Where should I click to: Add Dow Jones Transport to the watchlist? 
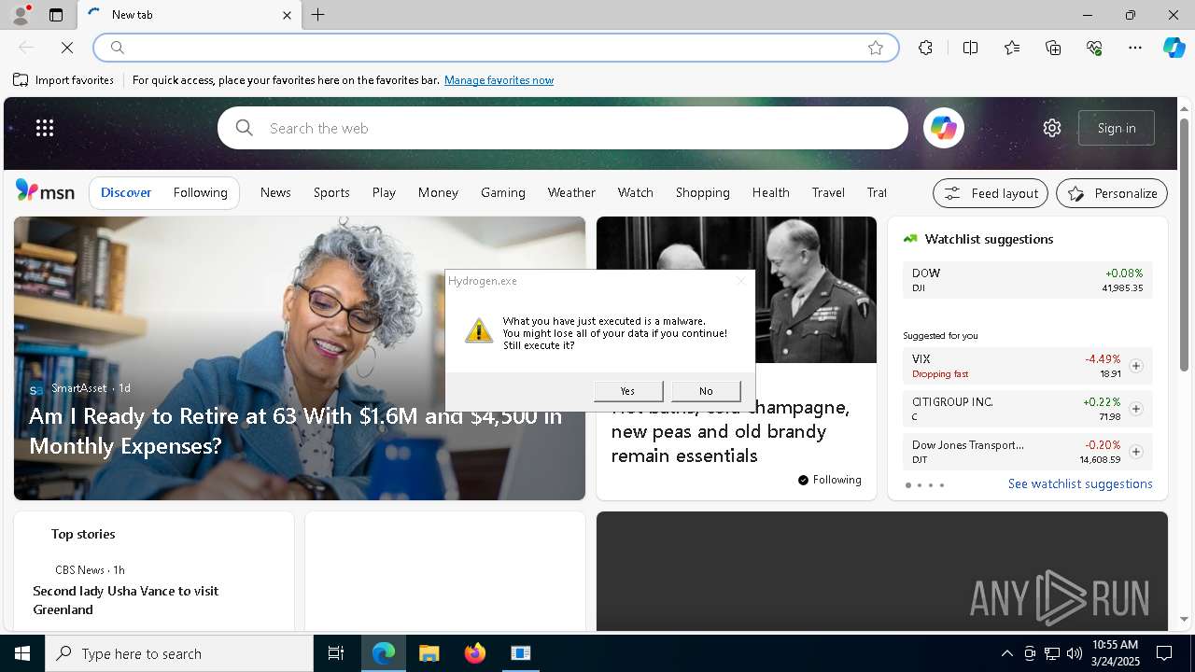tap(1135, 452)
